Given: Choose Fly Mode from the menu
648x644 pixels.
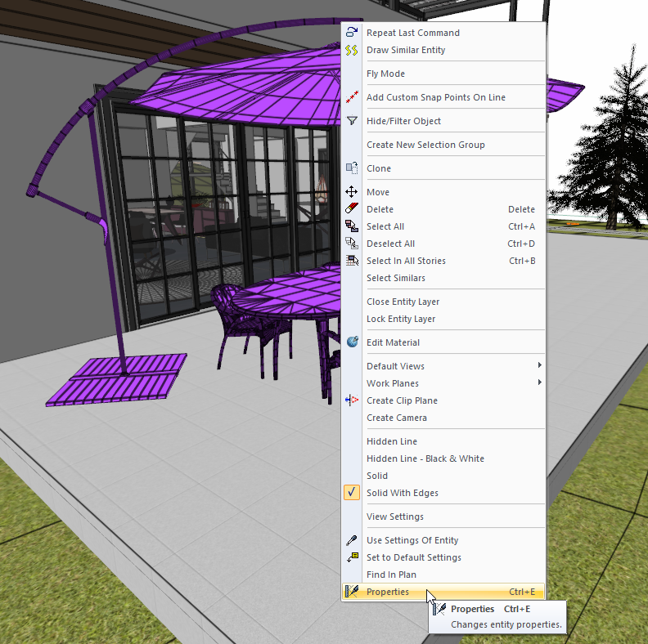Looking at the screenshot, I should [385, 74].
